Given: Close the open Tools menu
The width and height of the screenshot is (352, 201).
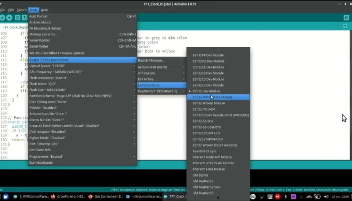Looking at the screenshot, I should (33, 10).
